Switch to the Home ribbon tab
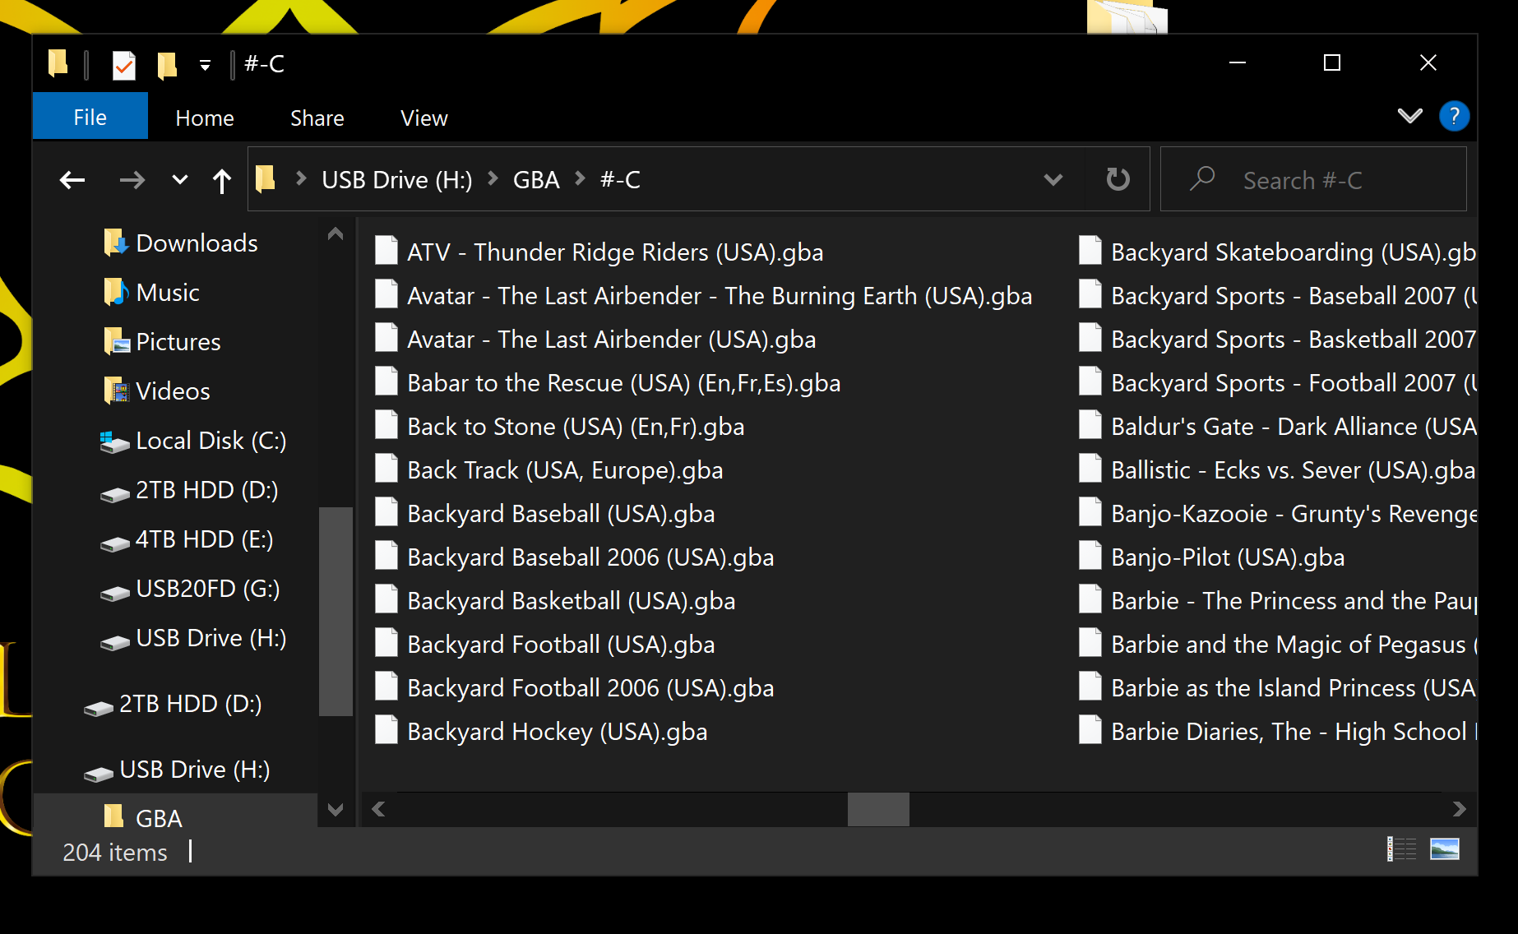 pos(205,118)
